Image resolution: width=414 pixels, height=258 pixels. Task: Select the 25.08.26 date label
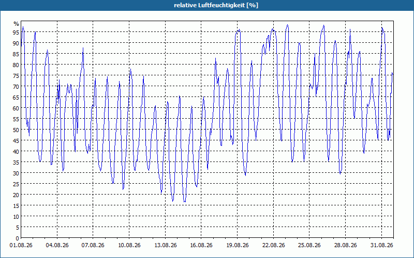click(309, 246)
